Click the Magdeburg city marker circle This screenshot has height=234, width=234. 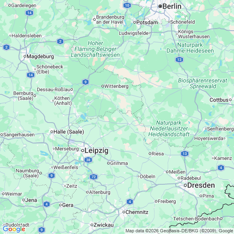pyautogui.click(x=25, y=56)
